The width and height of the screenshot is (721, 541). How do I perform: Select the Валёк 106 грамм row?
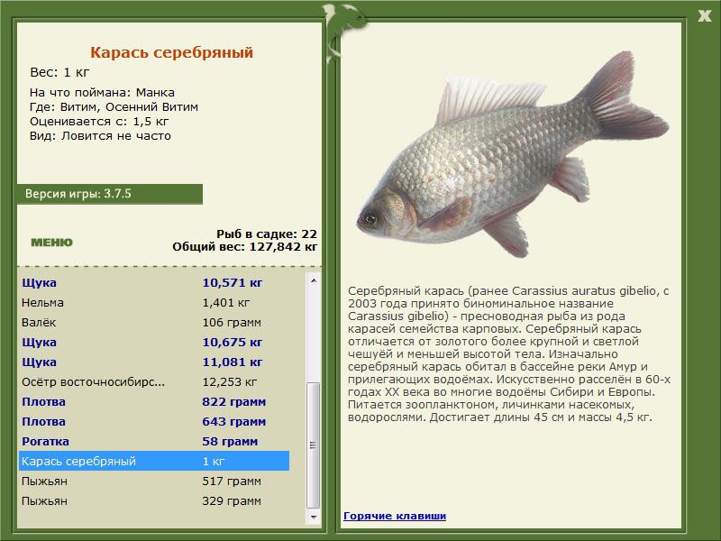pos(154,322)
